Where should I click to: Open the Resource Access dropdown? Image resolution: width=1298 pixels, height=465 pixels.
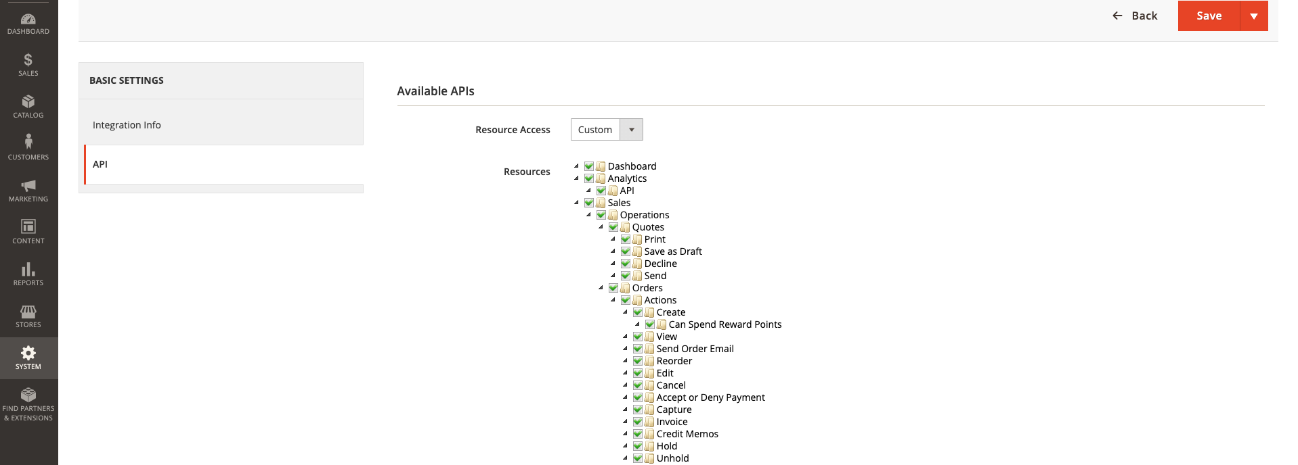click(x=607, y=130)
